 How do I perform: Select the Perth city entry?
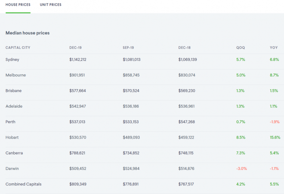[x=10, y=122]
